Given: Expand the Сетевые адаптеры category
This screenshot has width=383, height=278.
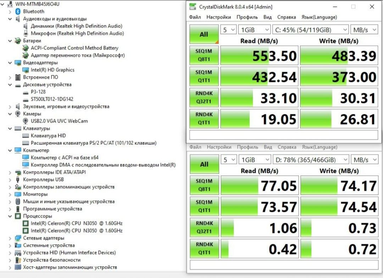Looking at the screenshot, I should pos(10,238).
